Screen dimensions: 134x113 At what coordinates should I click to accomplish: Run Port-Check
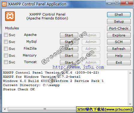119,28
